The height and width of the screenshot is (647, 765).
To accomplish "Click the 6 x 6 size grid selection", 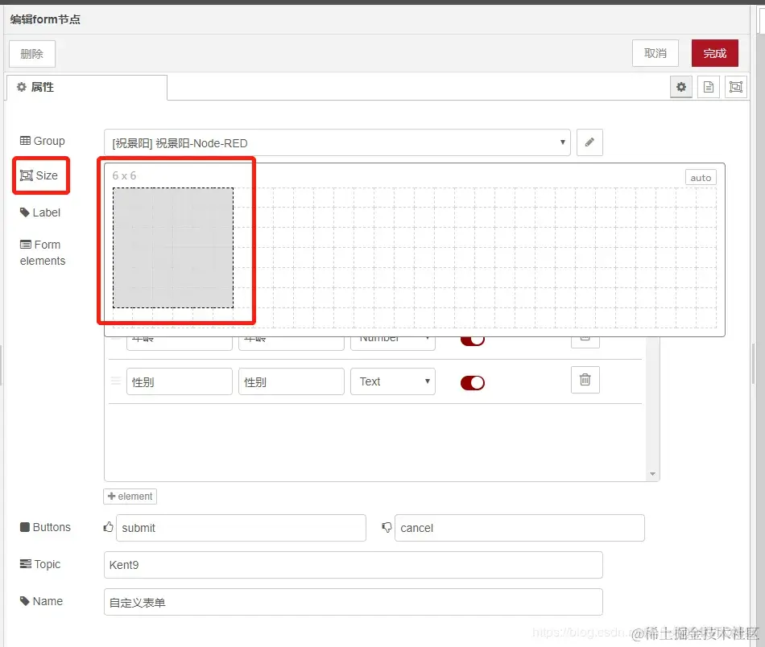I will pyautogui.click(x=173, y=248).
